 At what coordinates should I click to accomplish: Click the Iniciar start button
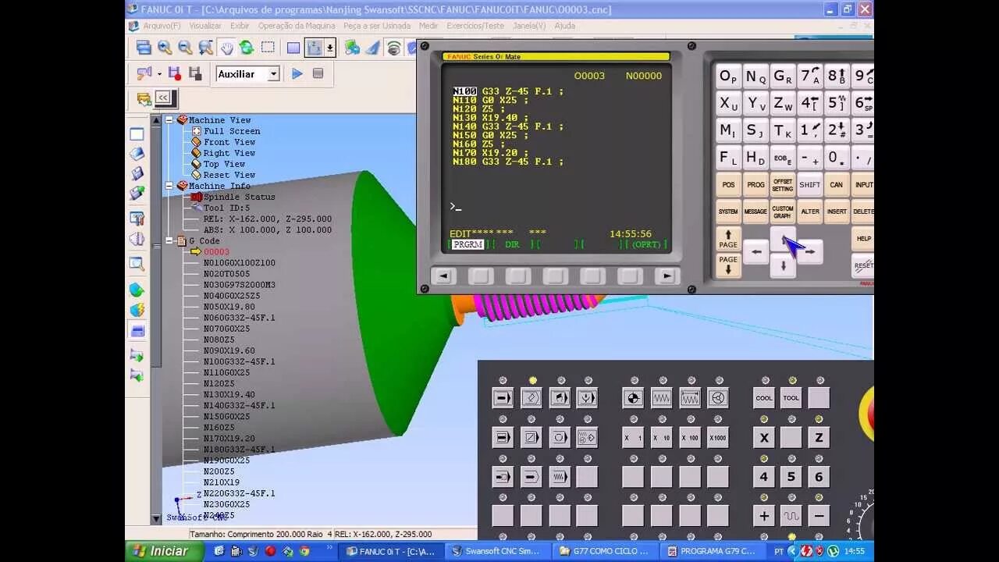(x=164, y=551)
